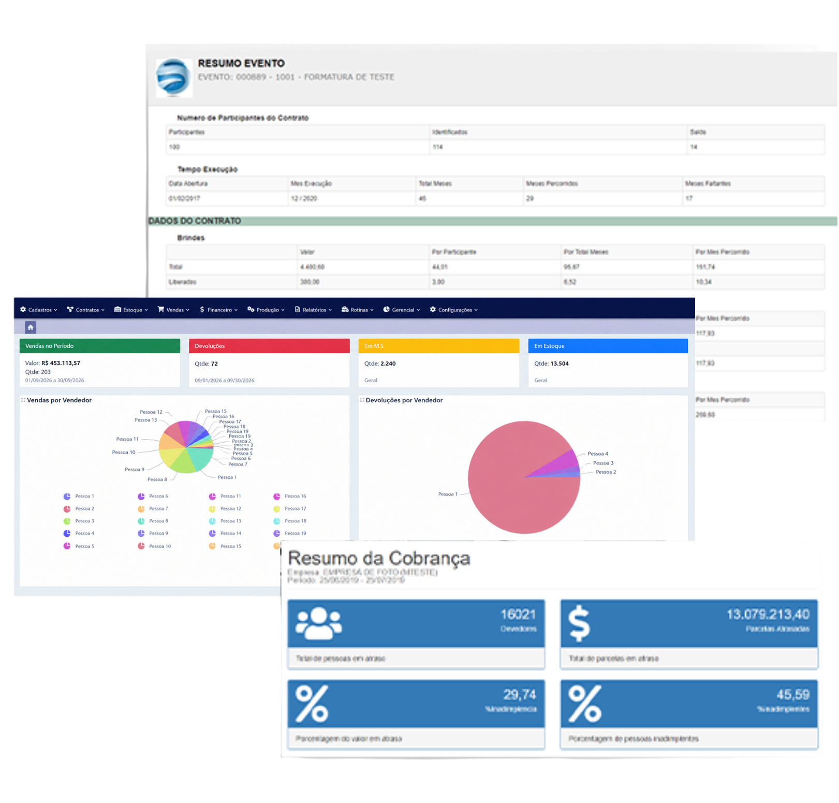The height and width of the screenshot is (803, 839).
Task: Toggle Pessoa 19 legend pie icon
Action: pos(277,533)
